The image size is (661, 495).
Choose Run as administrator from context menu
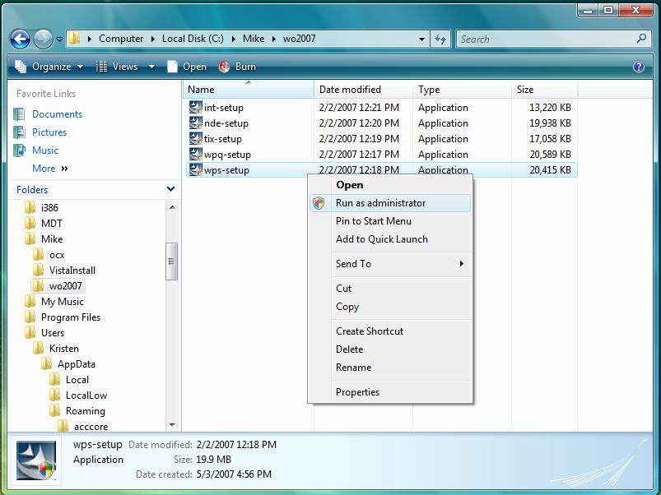[380, 203]
